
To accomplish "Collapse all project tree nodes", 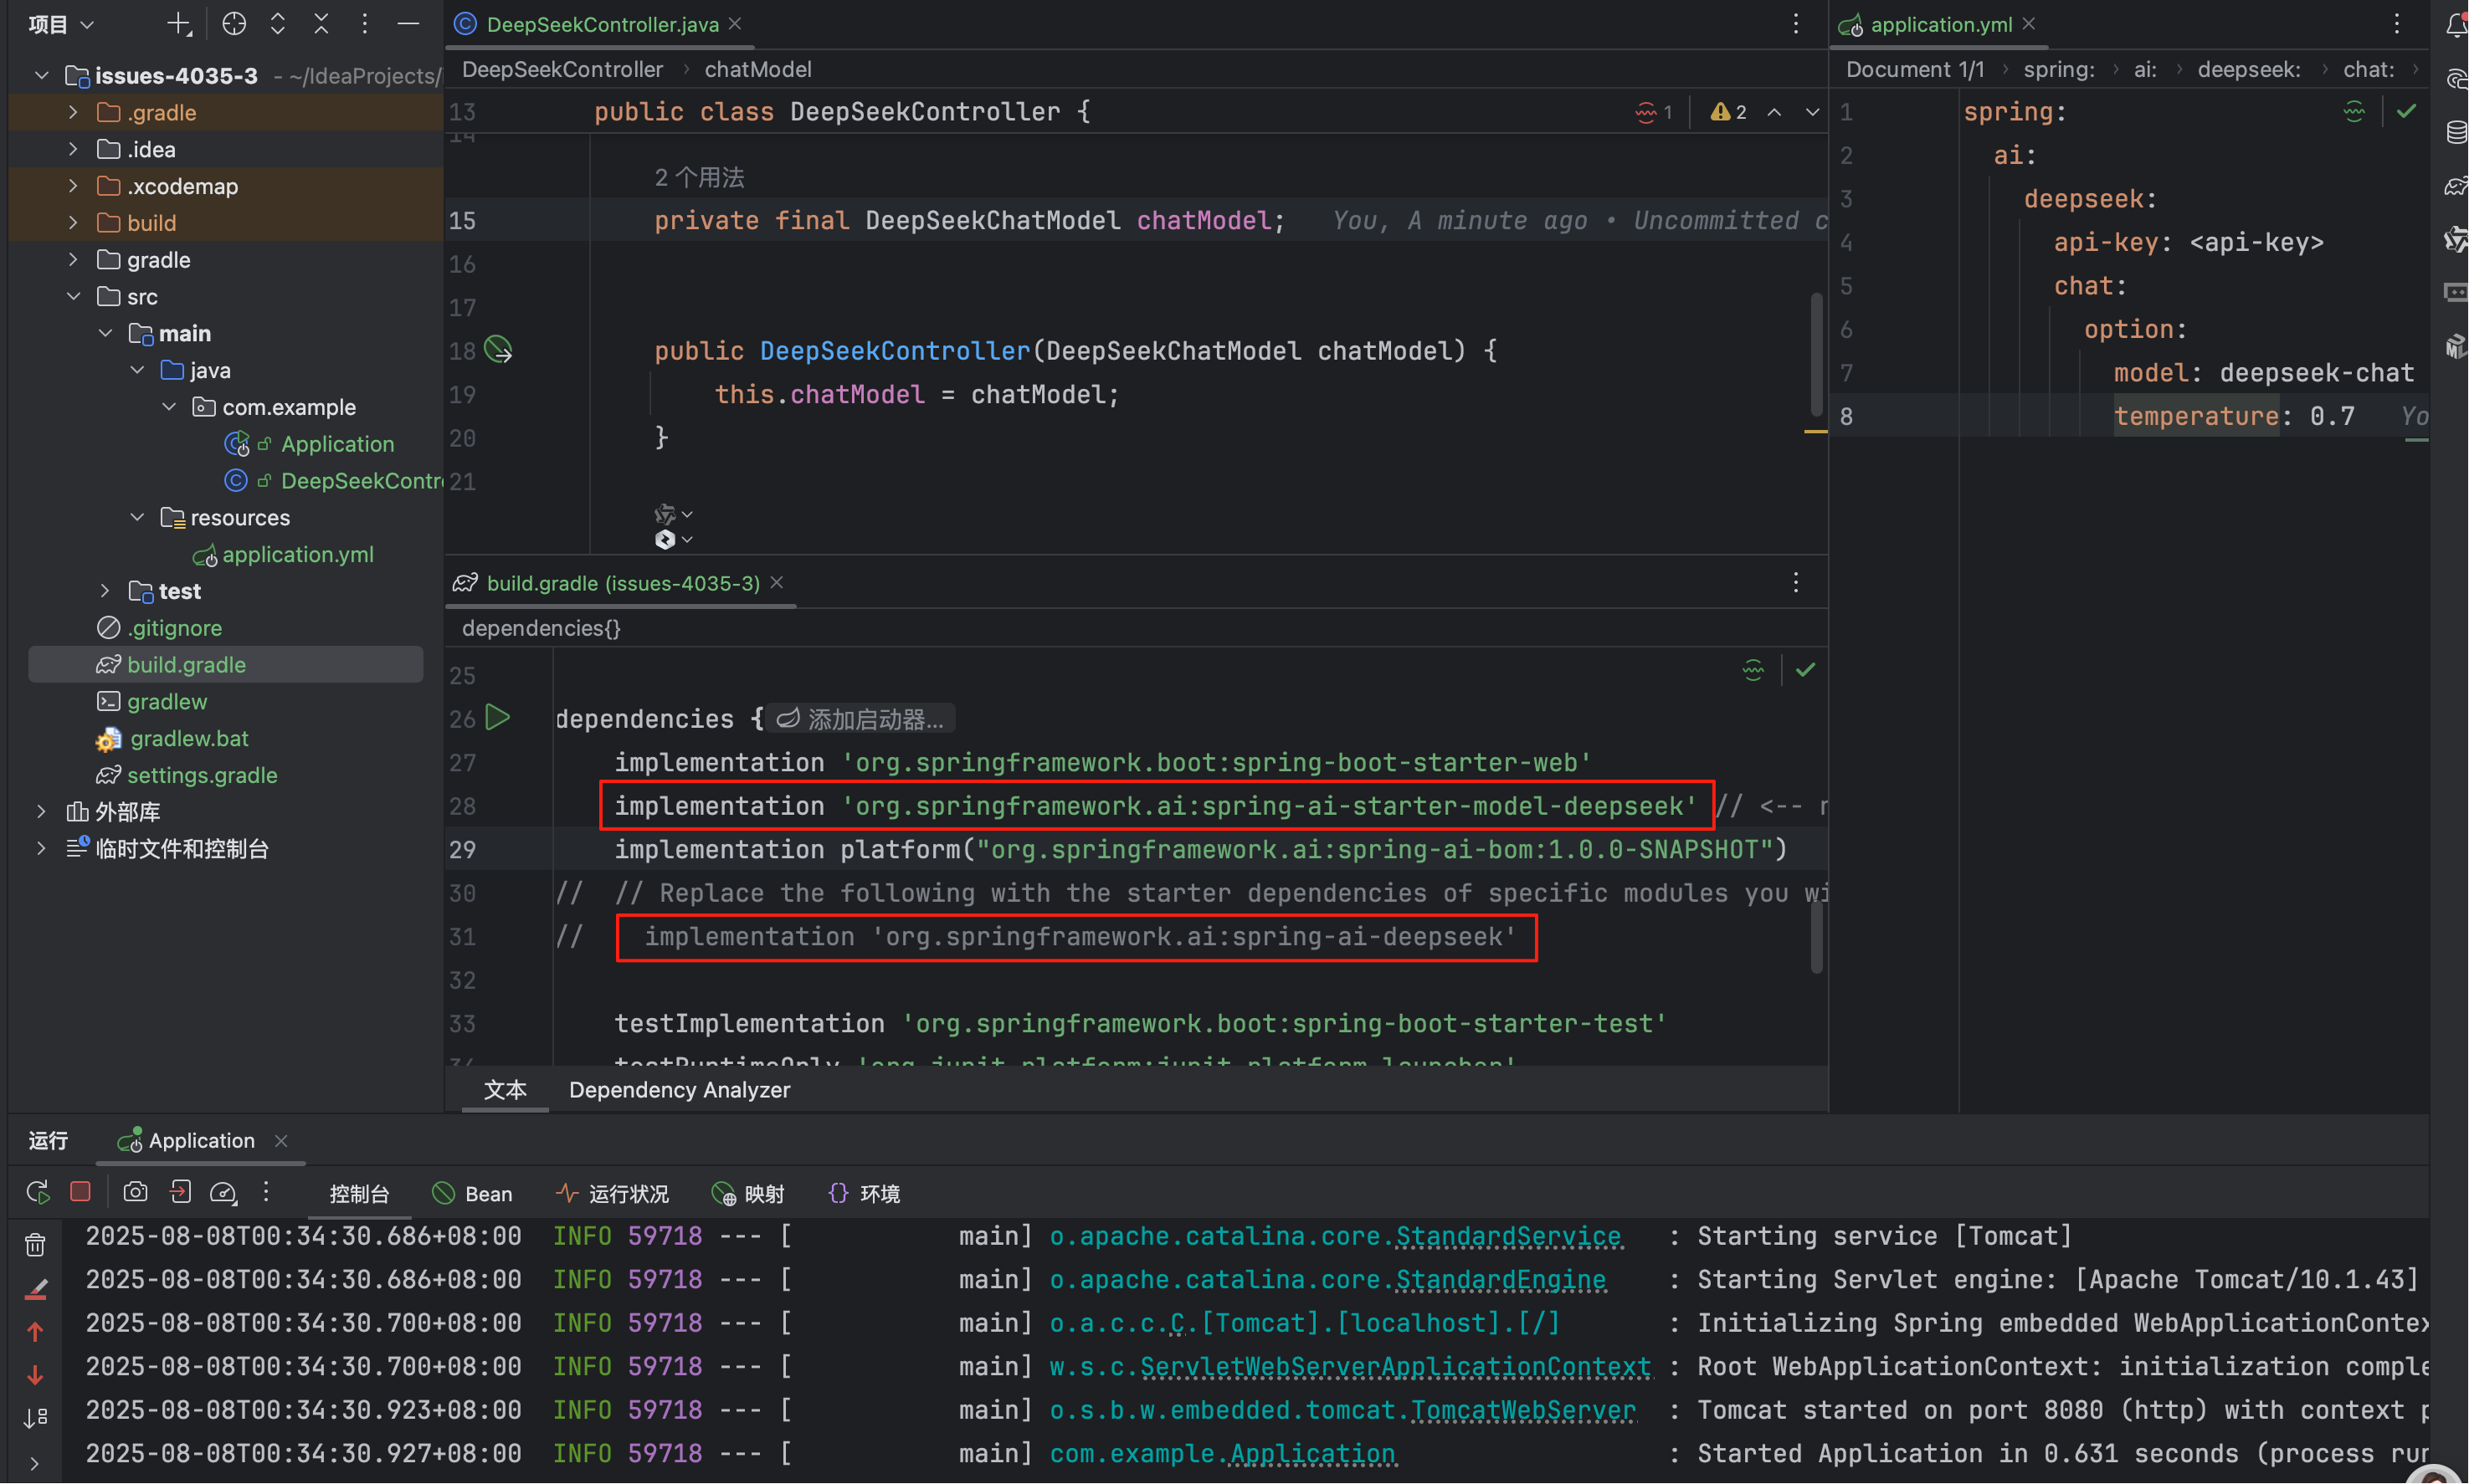I will (x=321, y=24).
